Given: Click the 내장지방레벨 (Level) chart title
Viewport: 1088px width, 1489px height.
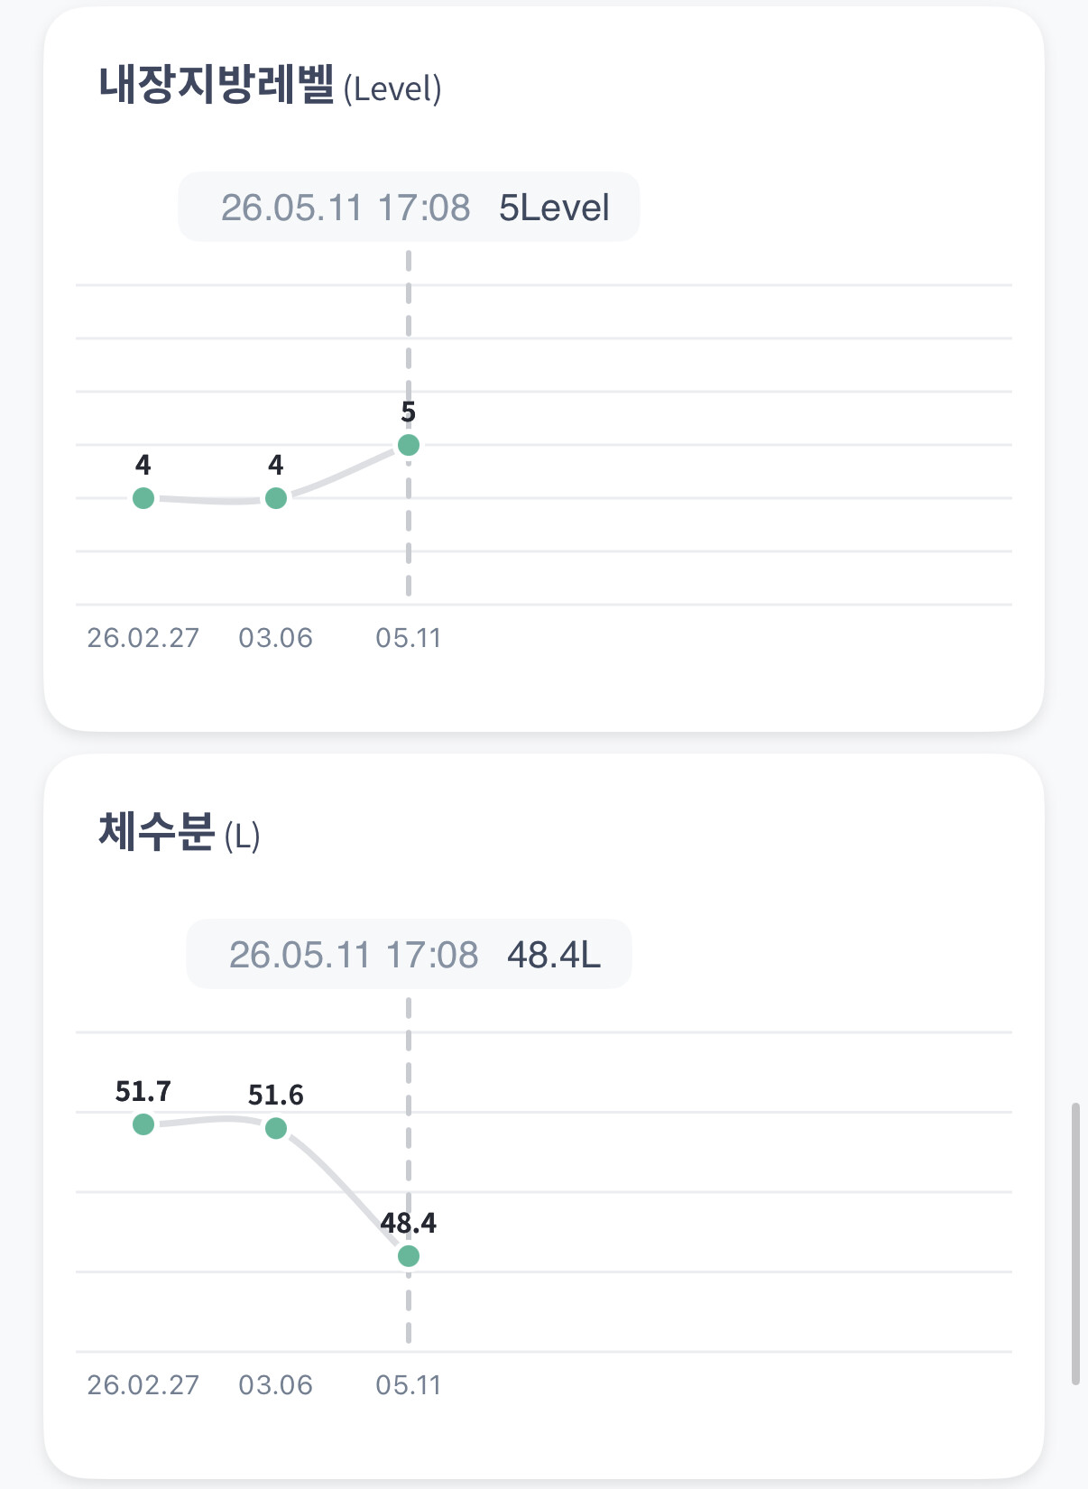Looking at the screenshot, I should (x=270, y=86).
